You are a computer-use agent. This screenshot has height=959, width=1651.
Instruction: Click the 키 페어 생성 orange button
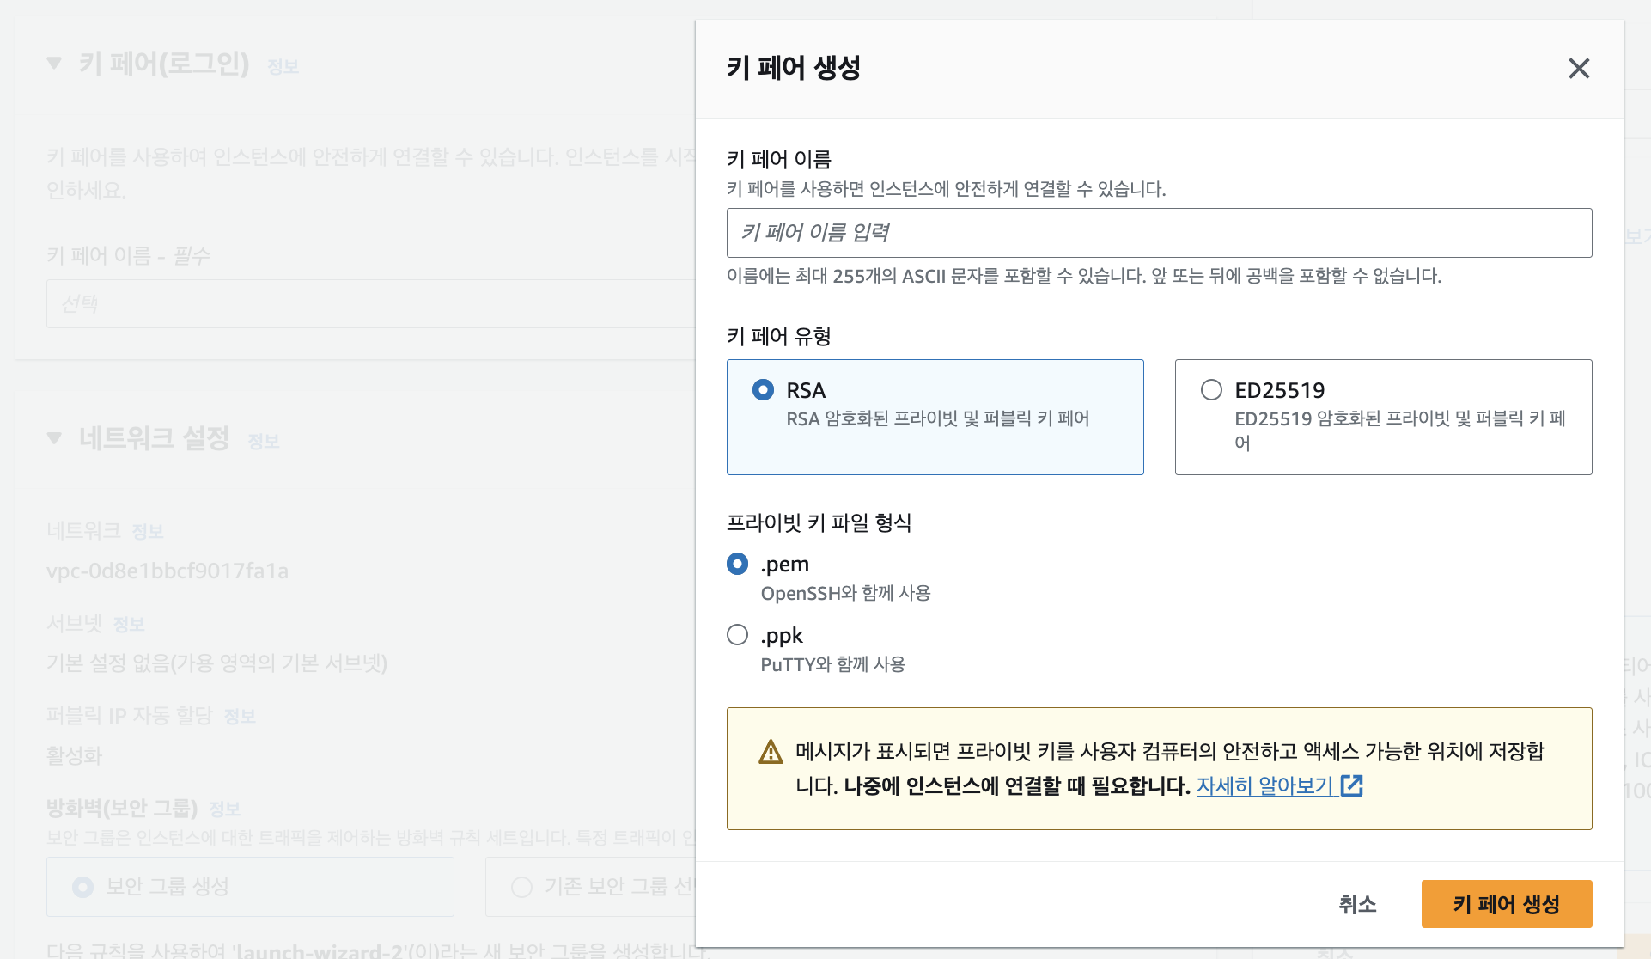[1506, 904]
